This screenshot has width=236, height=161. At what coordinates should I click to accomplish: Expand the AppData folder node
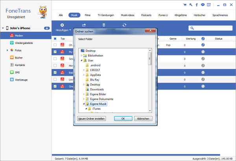click(x=84, y=75)
